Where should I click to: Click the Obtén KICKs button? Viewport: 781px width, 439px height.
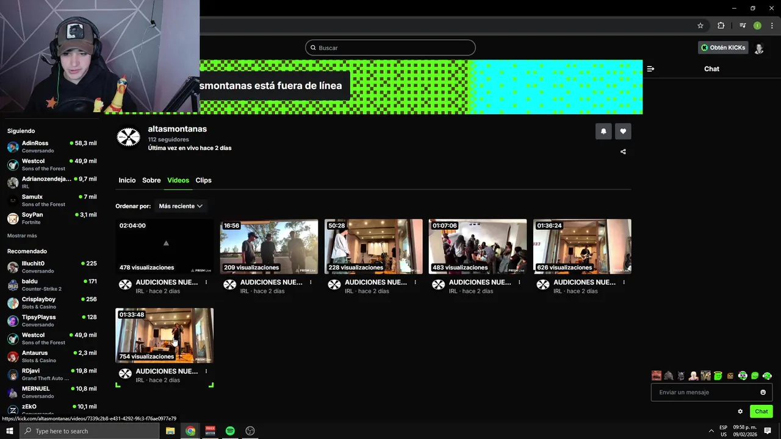tap(723, 48)
